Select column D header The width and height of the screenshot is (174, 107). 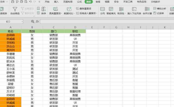point(75,27)
